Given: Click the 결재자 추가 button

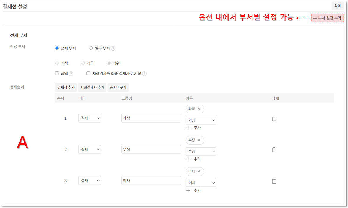Looking at the screenshot, I should point(66,88).
